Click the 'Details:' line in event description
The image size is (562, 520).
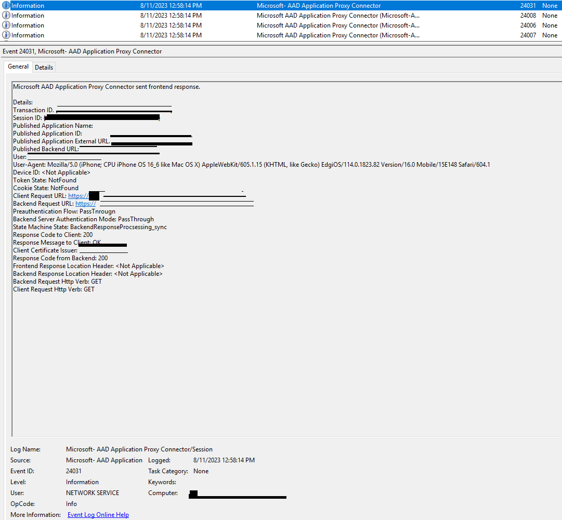coord(22,102)
